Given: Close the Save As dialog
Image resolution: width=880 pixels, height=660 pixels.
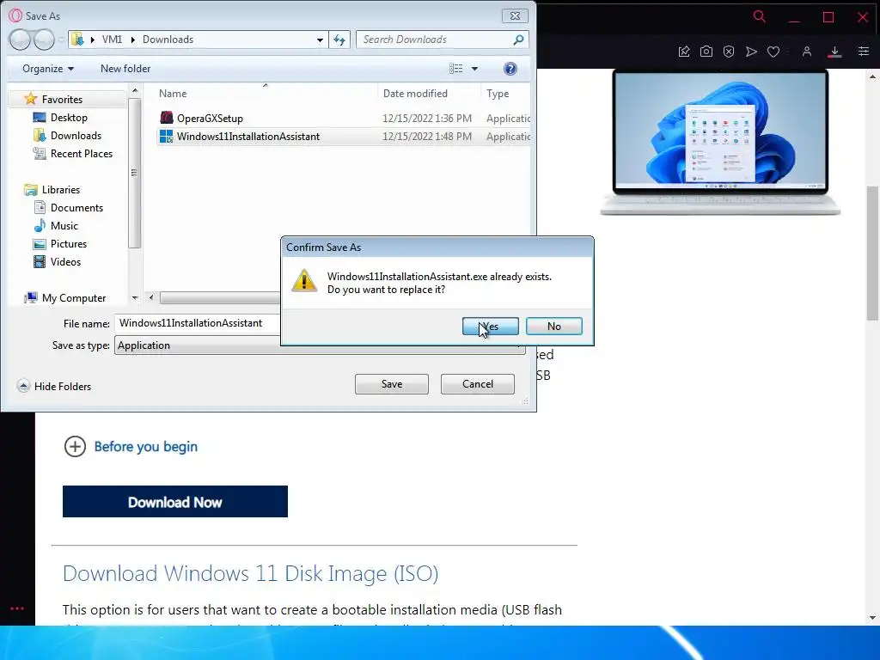Looking at the screenshot, I should 515,15.
